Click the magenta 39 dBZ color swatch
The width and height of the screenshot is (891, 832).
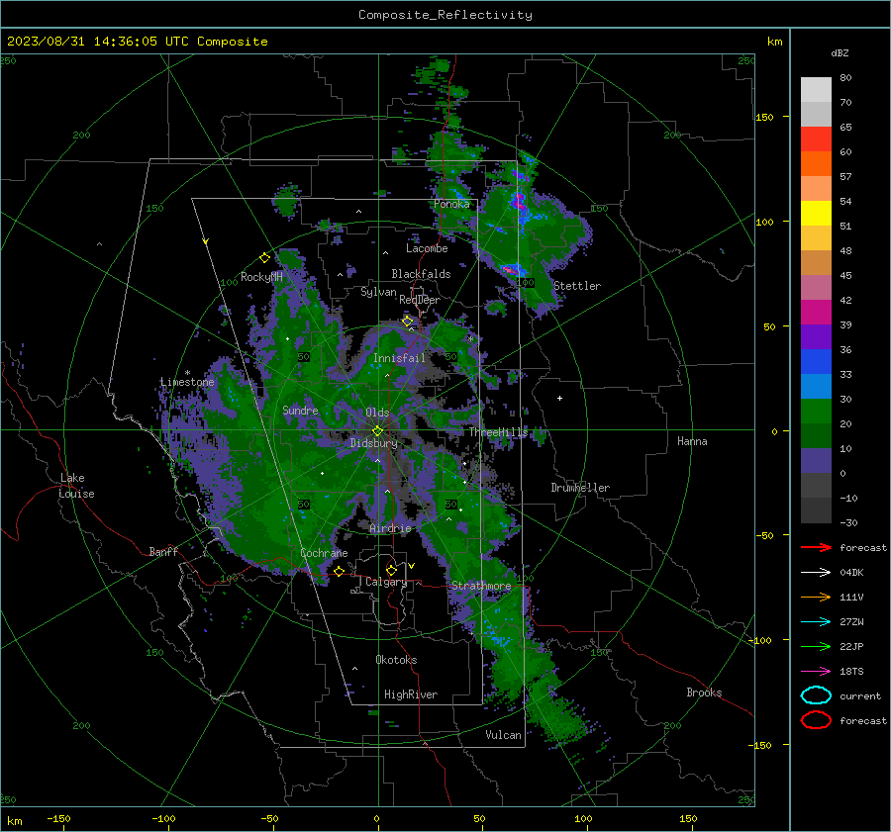[x=816, y=312]
